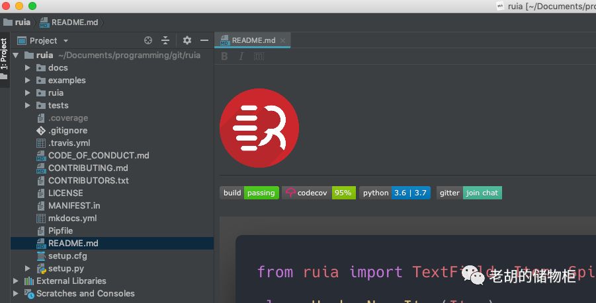The image size is (596, 303).
Task: Expand Scratches and Consoles
Action: coord(16,294)
